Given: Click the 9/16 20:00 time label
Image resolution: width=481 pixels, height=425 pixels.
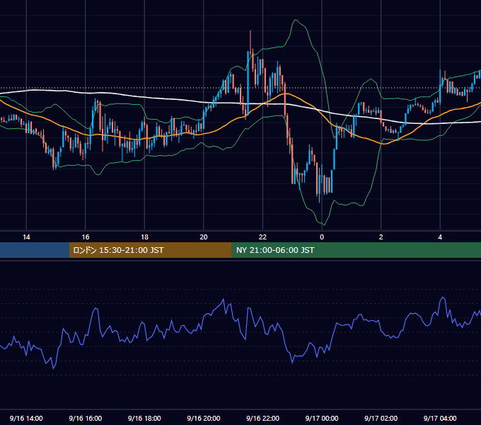Looking at the screenshot, I should tap(204, 418).
